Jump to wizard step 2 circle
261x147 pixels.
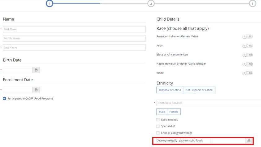(151, 3)
